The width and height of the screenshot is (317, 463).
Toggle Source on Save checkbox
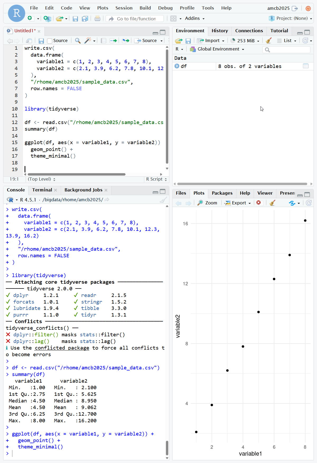[50, 41]
